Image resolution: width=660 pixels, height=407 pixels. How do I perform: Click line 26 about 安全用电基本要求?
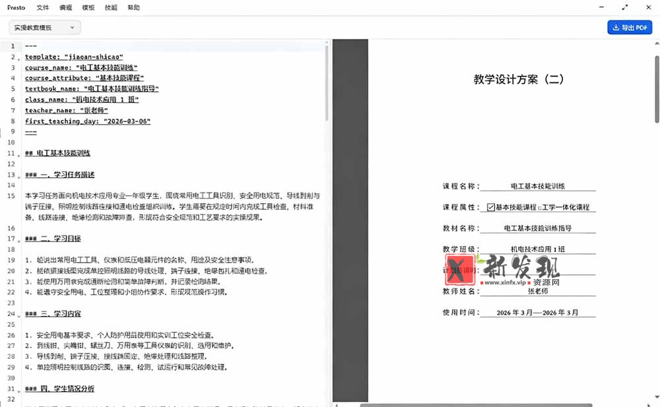click(119, 336)
